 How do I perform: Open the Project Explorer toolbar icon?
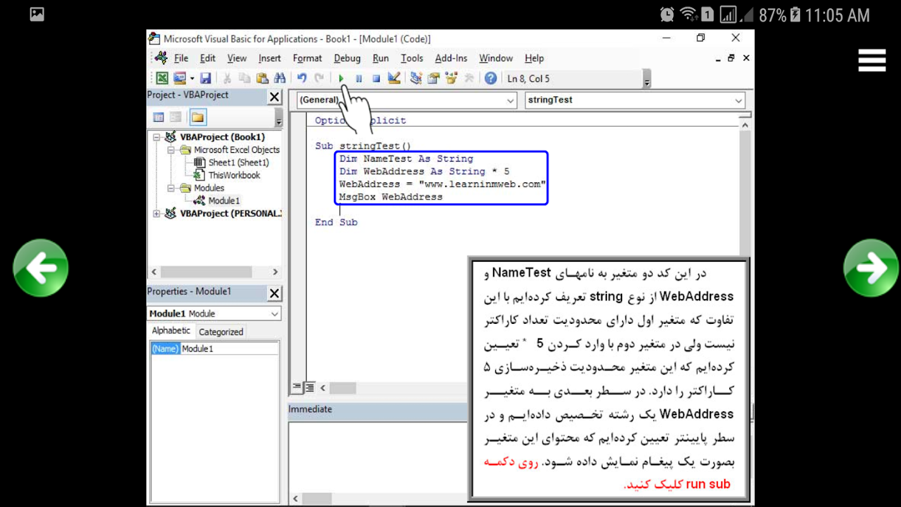point(416,79)
